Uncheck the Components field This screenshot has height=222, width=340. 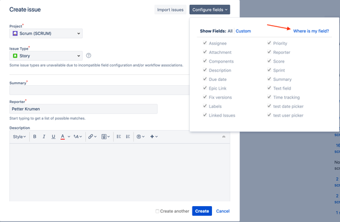tap(205, 61)
